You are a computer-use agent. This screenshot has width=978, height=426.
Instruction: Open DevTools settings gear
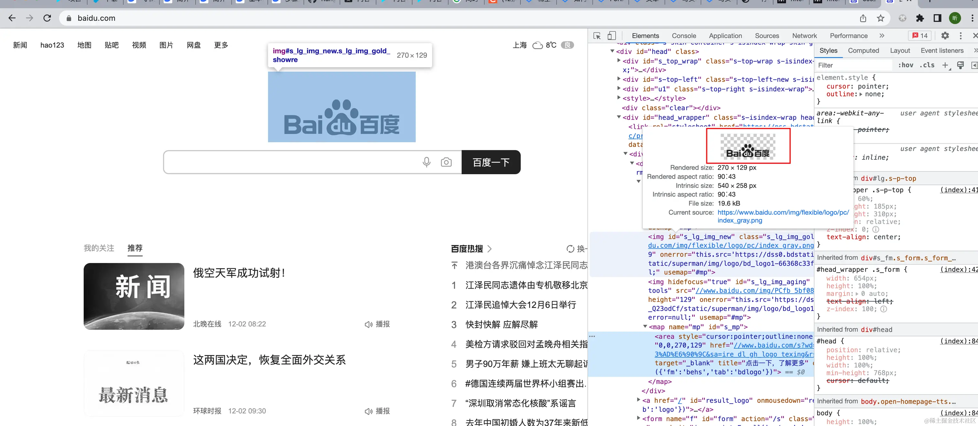(945, 36)
